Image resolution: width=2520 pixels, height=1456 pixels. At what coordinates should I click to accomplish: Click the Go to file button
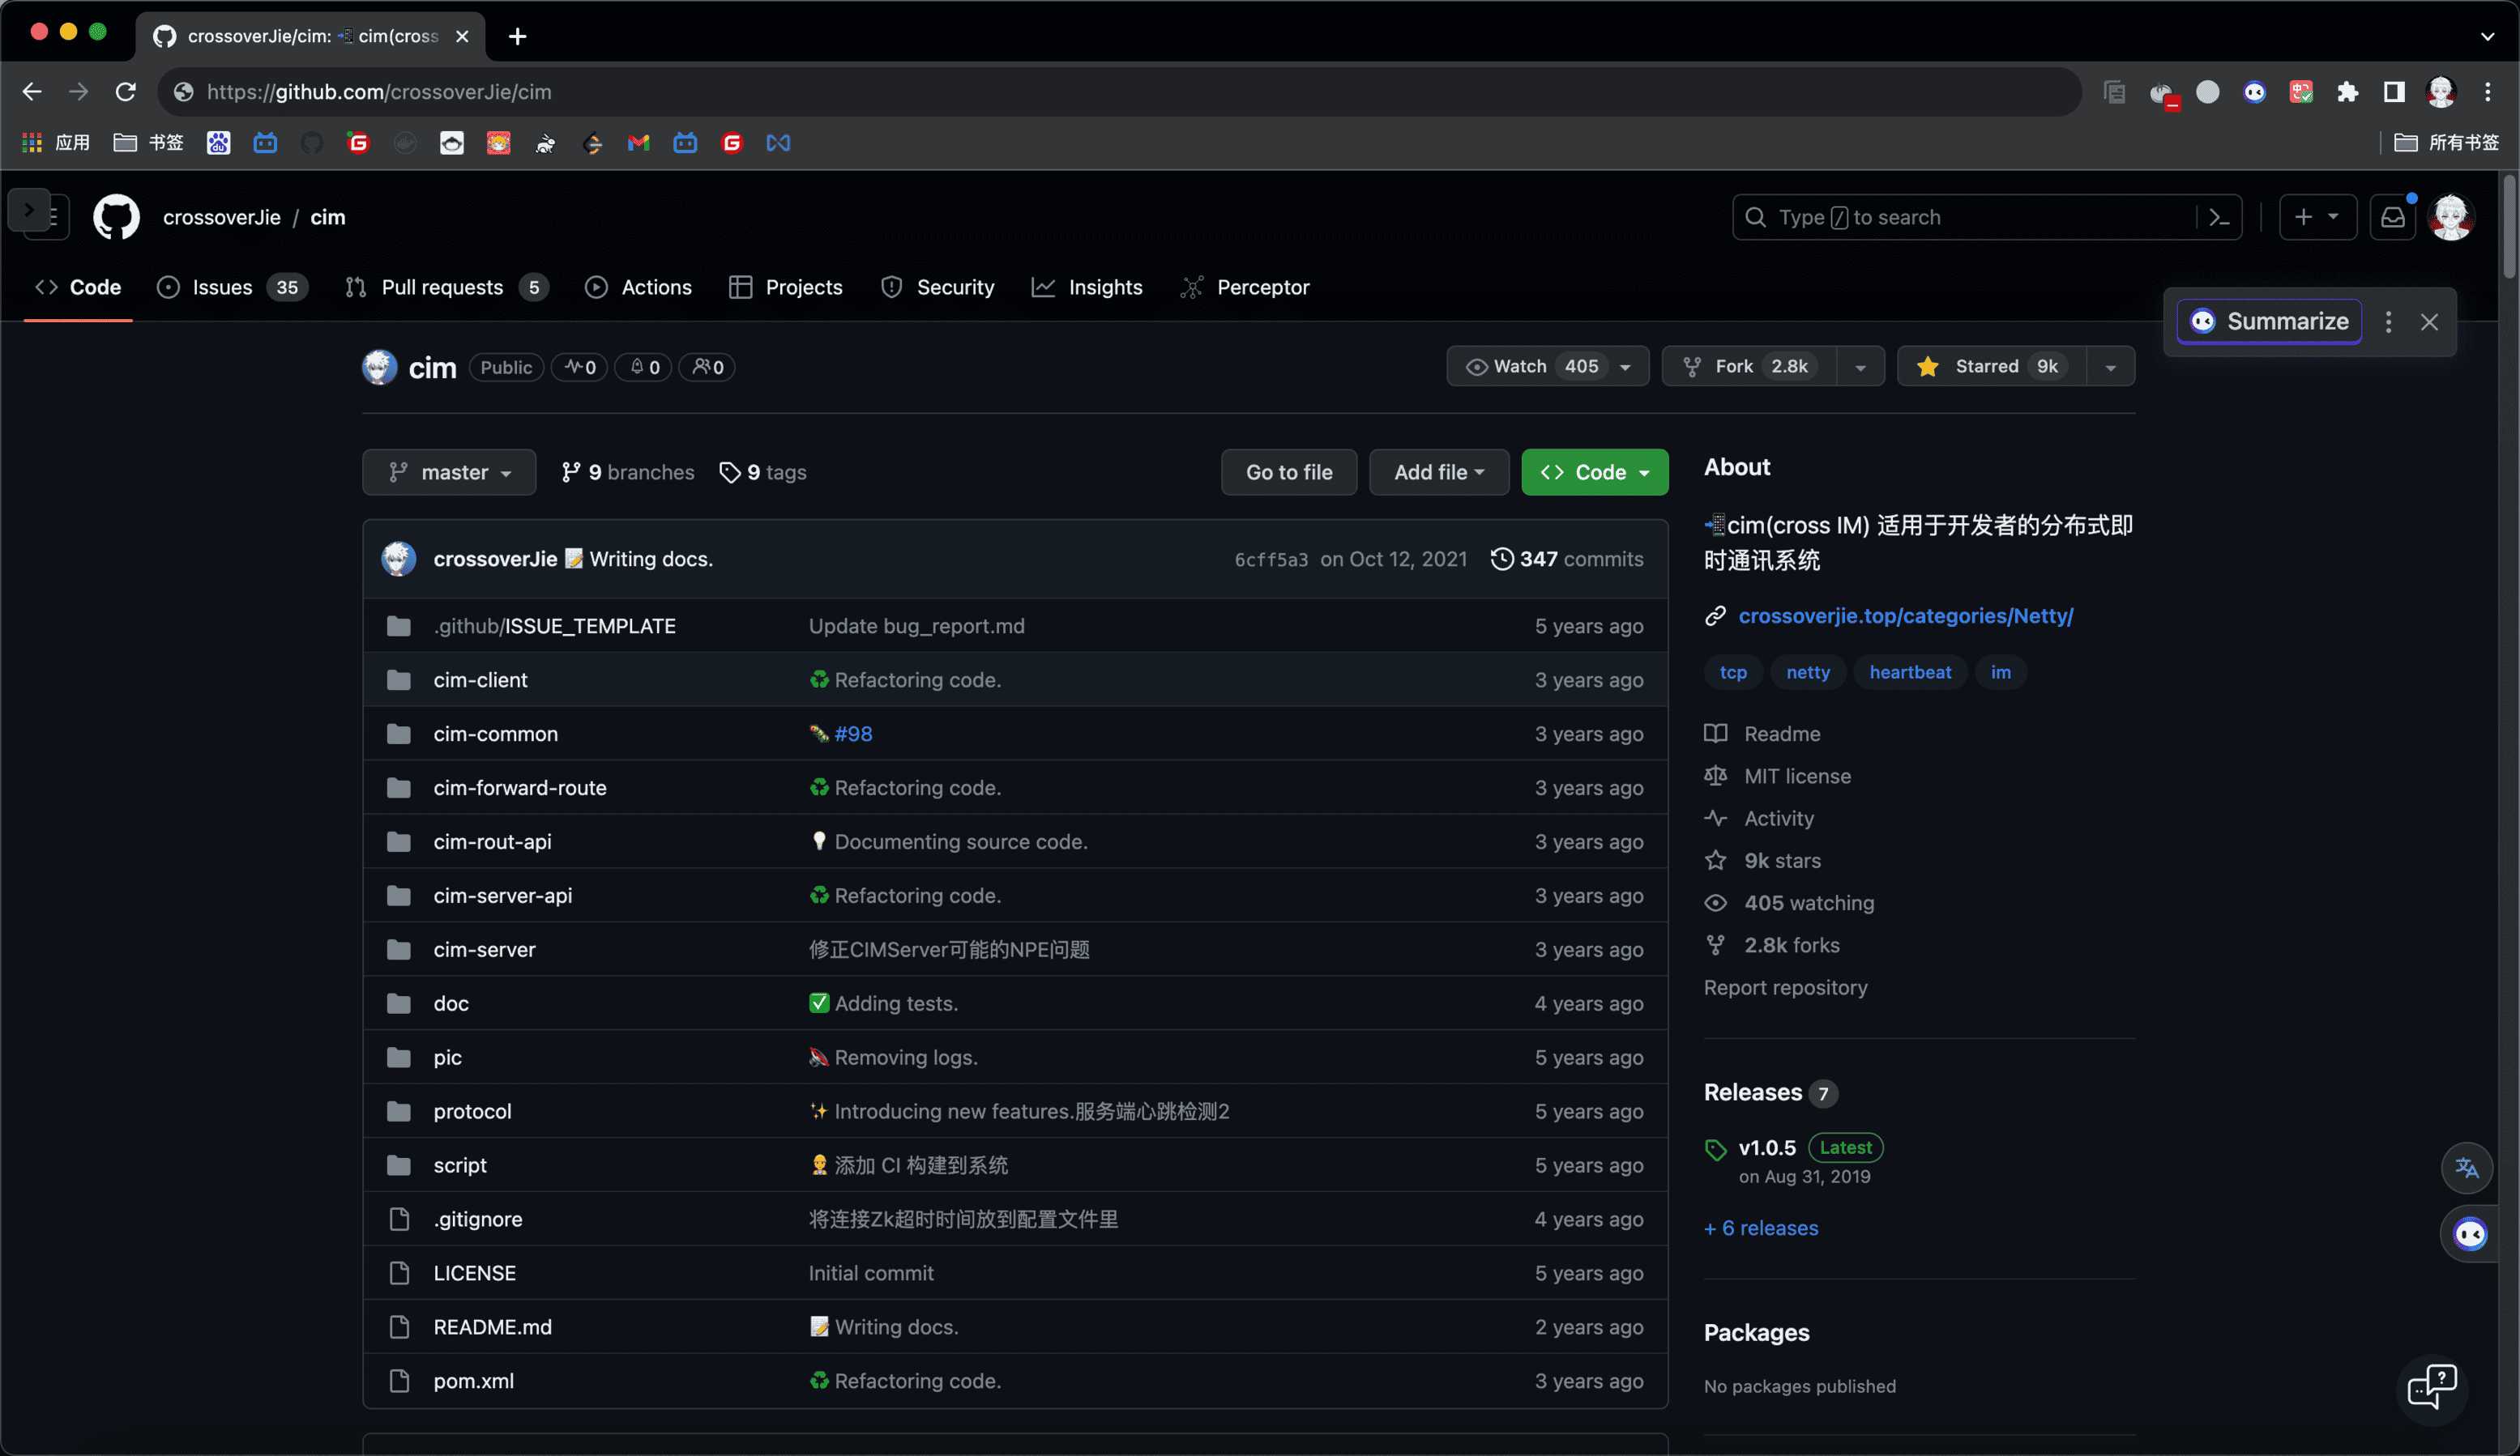point(1288,471)
